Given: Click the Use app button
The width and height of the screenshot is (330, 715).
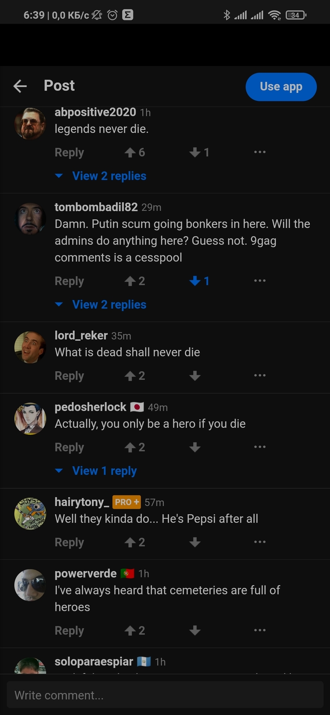Looking at the screenshot, I should [281, 87].
